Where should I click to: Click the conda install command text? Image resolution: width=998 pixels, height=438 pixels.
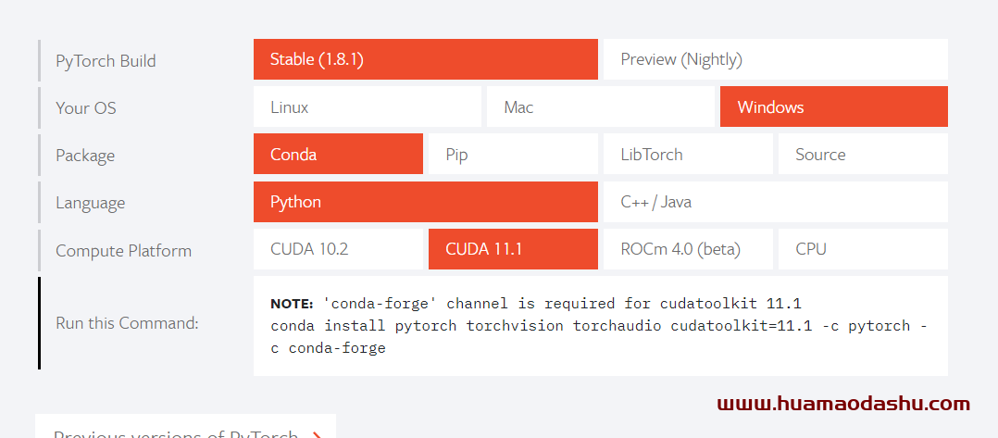599,337
